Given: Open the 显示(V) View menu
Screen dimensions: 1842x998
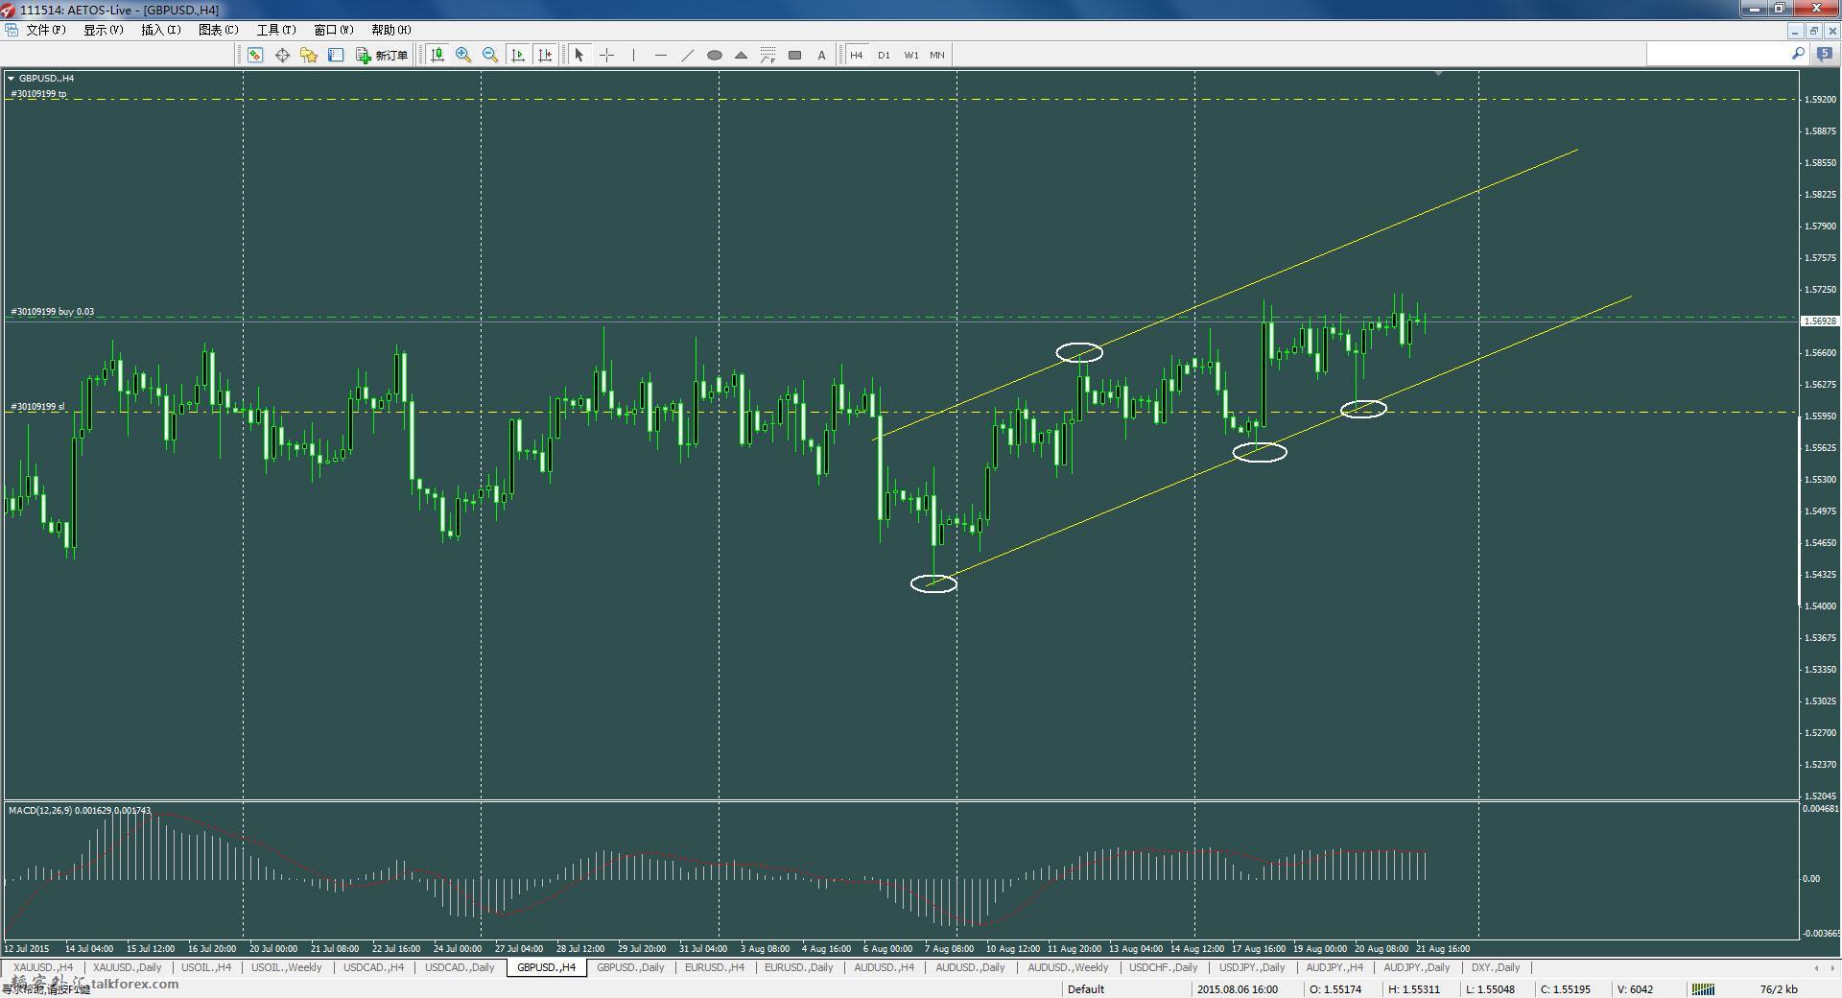Looking at the screenshot, I should (103, 30).
